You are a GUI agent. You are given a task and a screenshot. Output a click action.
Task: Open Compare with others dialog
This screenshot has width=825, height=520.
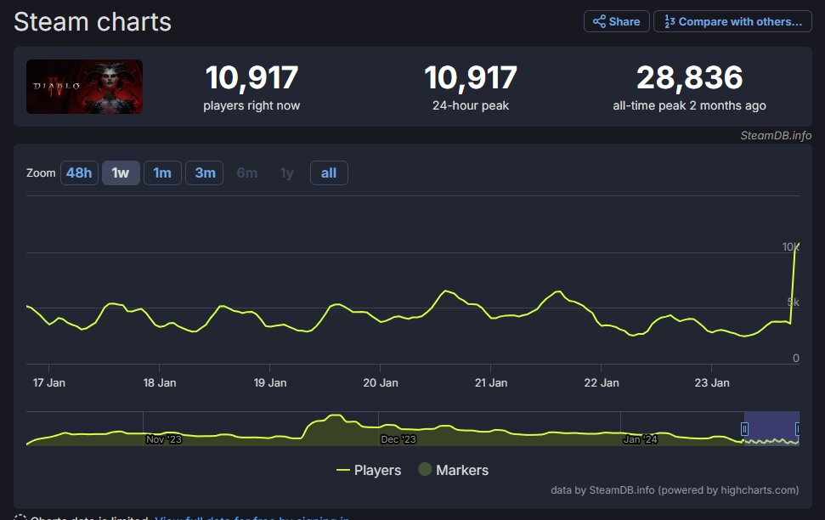(x=732, y=22)
